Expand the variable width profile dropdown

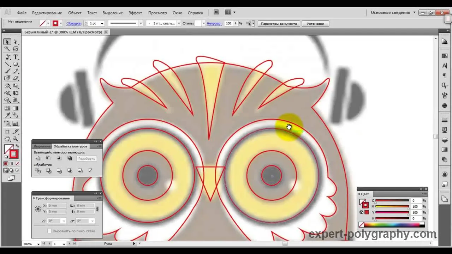pyautogui.click(x=141, y=24)
